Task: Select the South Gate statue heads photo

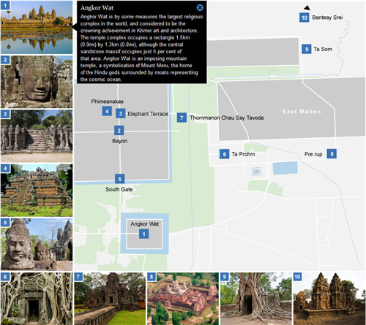Action: click(37, 245)
